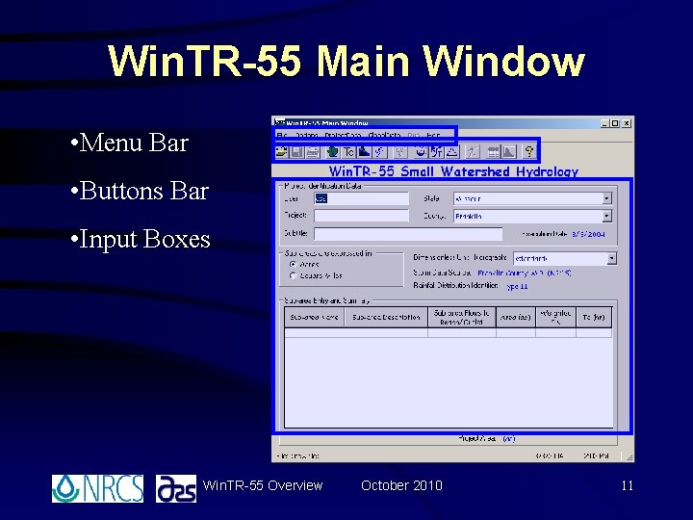Click first row Sub-area Description cell
This screenshot has height=520, width=693.
pyautogui.click(x=386, y=332)
